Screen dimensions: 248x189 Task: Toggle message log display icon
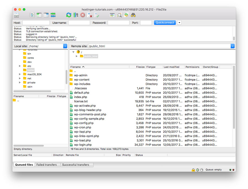(32, 15)
